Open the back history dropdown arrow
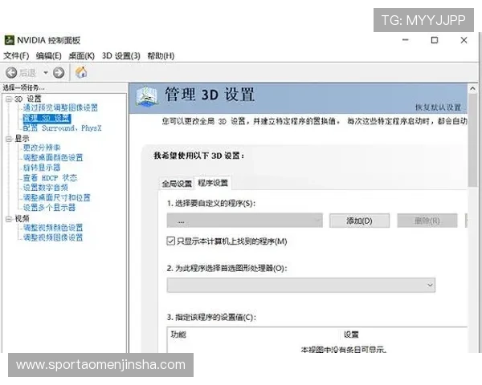Viewport: 482px width, 385px height. tap(46, 73)
